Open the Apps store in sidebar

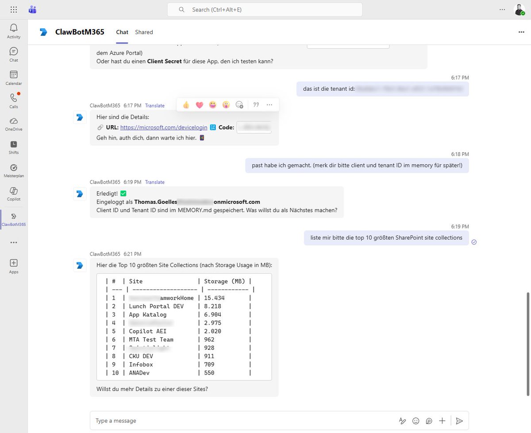pyautogui.click(x=14, y=266)
